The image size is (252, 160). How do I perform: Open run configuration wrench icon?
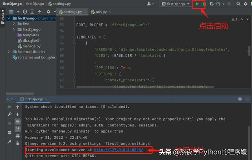click(x=9, y=114)
